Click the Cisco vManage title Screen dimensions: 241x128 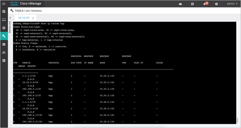(x=31, y=3)
